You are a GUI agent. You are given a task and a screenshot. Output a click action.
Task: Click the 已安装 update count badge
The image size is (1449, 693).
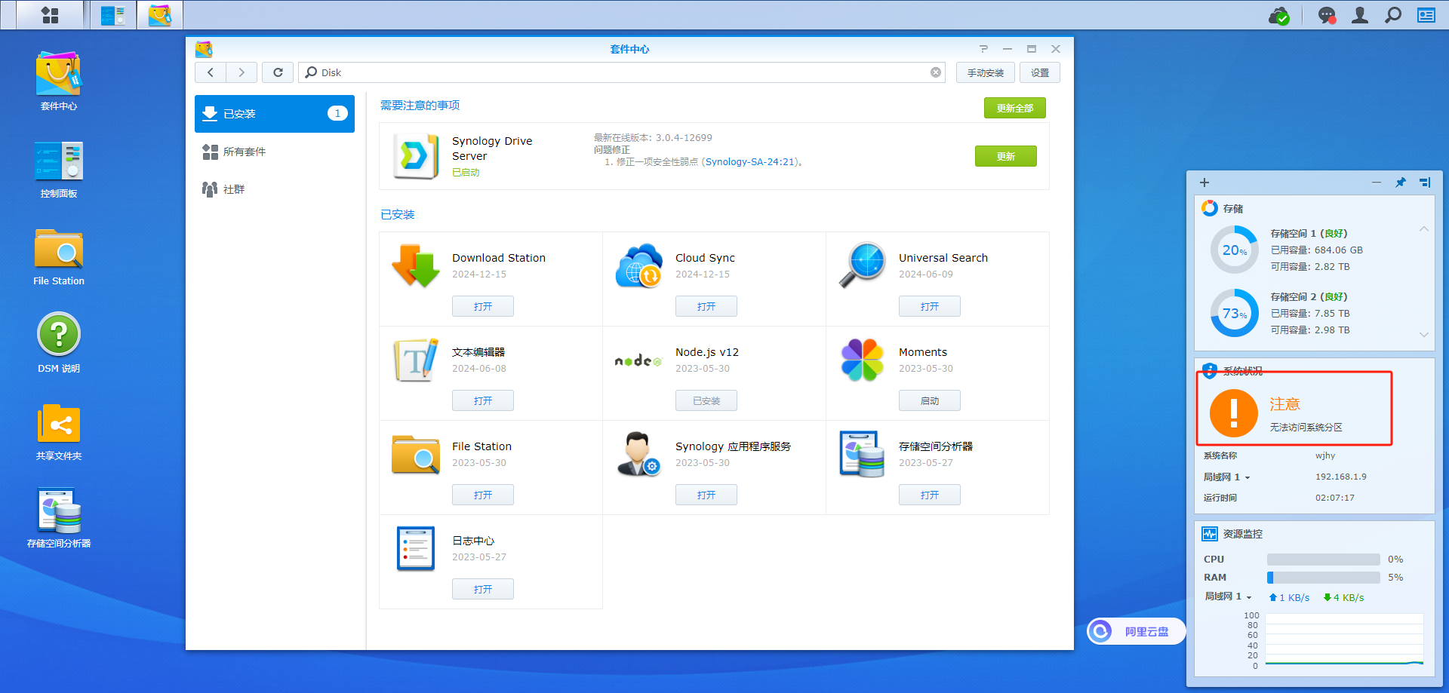tap(337, 113)
